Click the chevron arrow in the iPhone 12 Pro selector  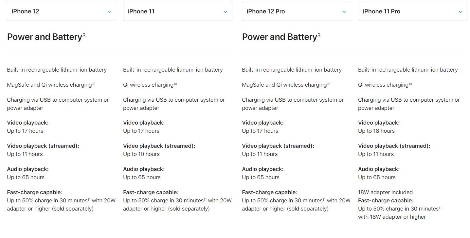pyautogui.click(x=344, y=12)
